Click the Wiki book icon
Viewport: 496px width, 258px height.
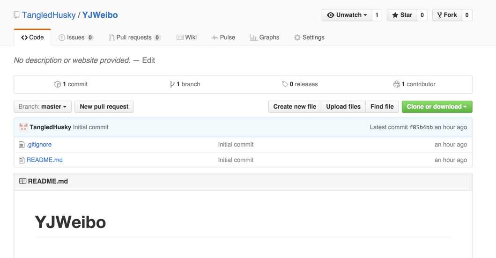coord(180,37)
